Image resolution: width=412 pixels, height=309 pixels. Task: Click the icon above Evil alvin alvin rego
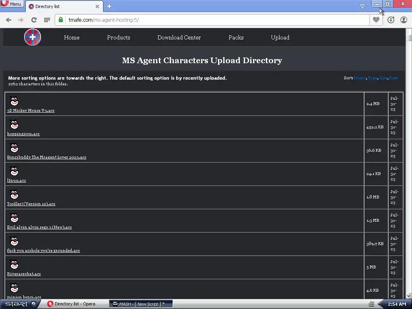click(x=14, y=218)
